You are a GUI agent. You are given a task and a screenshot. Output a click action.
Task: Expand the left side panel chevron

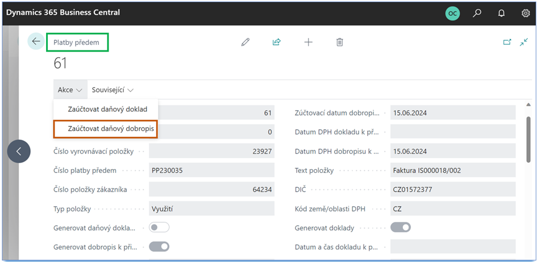click(19, 151)
